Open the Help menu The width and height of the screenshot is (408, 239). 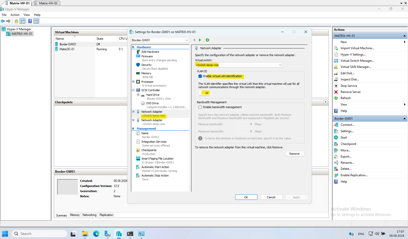pos(37,15)
